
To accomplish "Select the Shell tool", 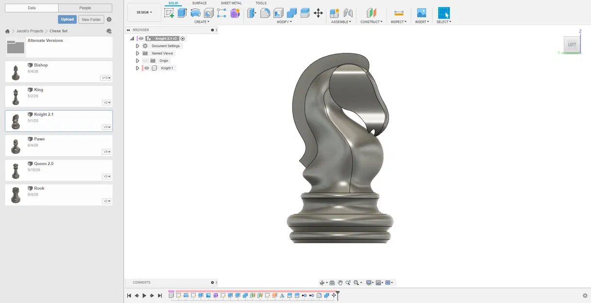I will pyautogui.click(x=279, y=12).
